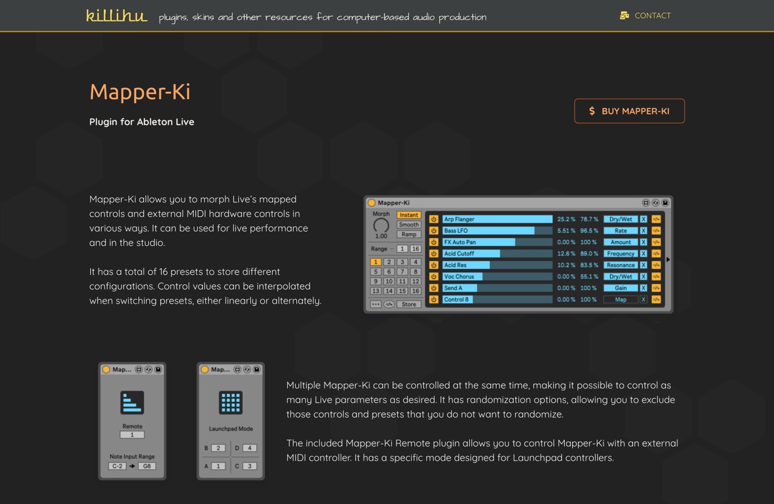Click the randomization wave icon on the Acid Cutoff row
This screenshot has height=504, width=774.
point(656,253)
